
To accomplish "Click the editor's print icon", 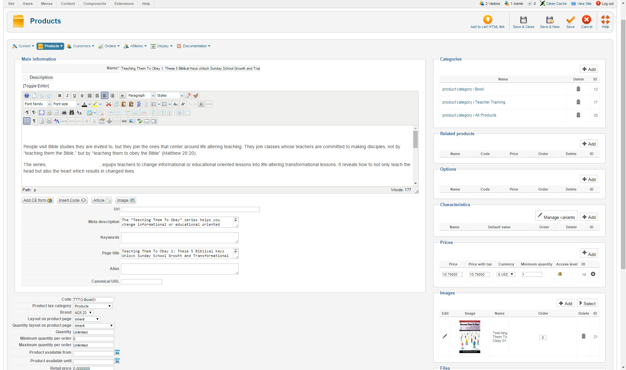I will point(64,113).
